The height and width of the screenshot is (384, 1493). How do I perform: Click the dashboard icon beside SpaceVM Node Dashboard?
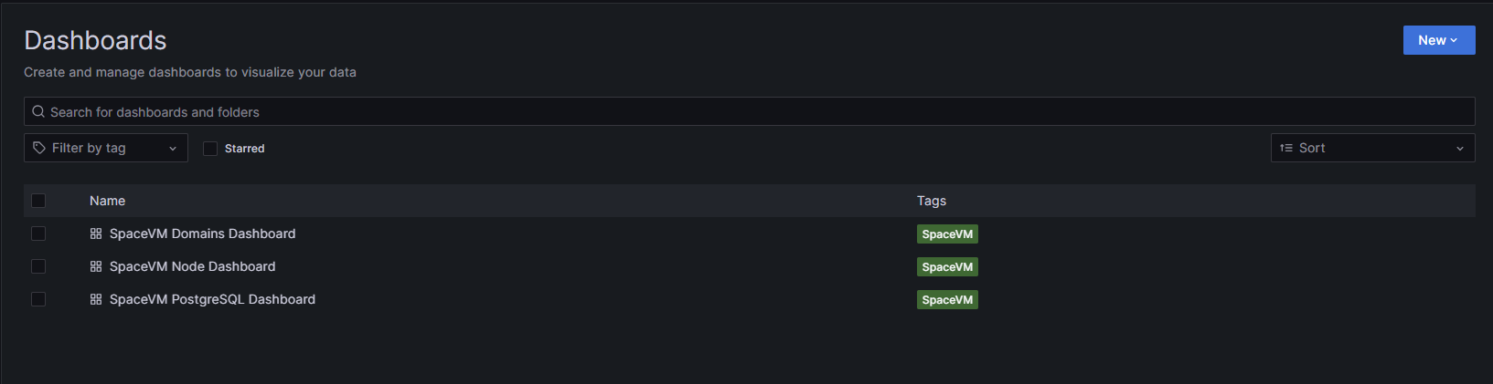click(x=96, y=266)
